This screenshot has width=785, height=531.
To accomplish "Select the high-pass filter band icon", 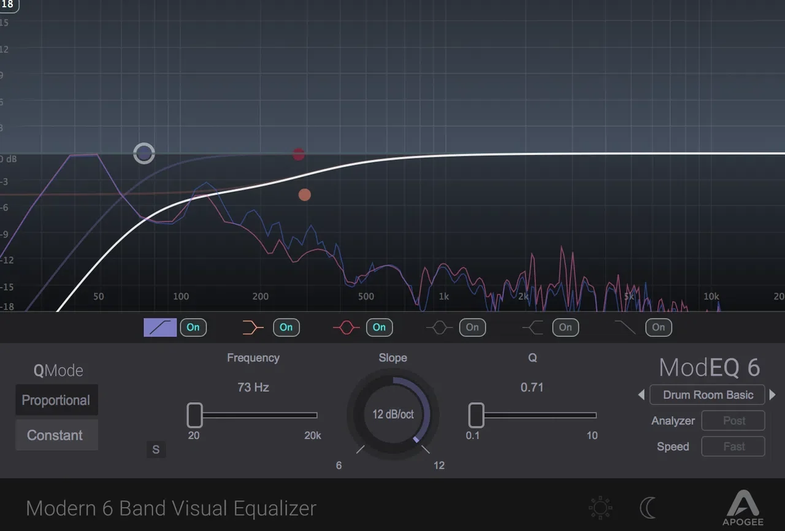I will point(160,327).
